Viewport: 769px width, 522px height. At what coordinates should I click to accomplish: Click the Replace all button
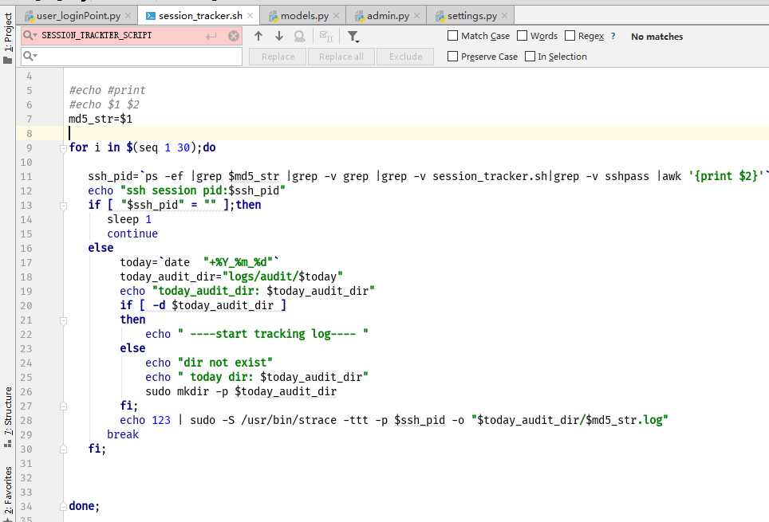point(341,57)
